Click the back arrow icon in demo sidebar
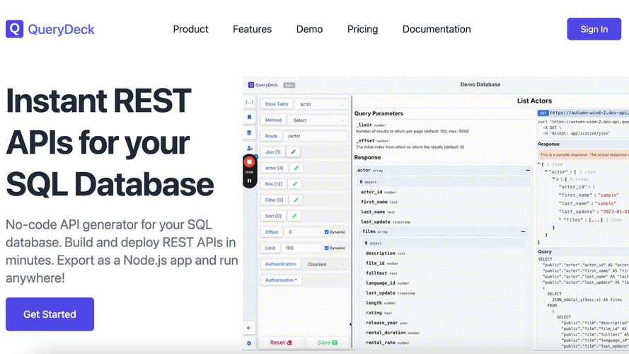Viewport: 629px width, 354px height. click(x=249, y=328)
